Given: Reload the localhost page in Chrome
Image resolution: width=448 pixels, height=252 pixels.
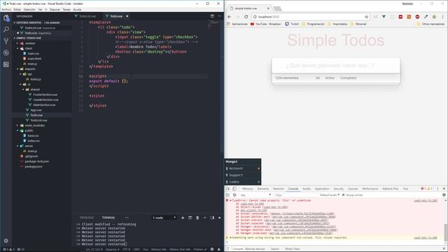Looking at the screenshot, I should (246, 17).
